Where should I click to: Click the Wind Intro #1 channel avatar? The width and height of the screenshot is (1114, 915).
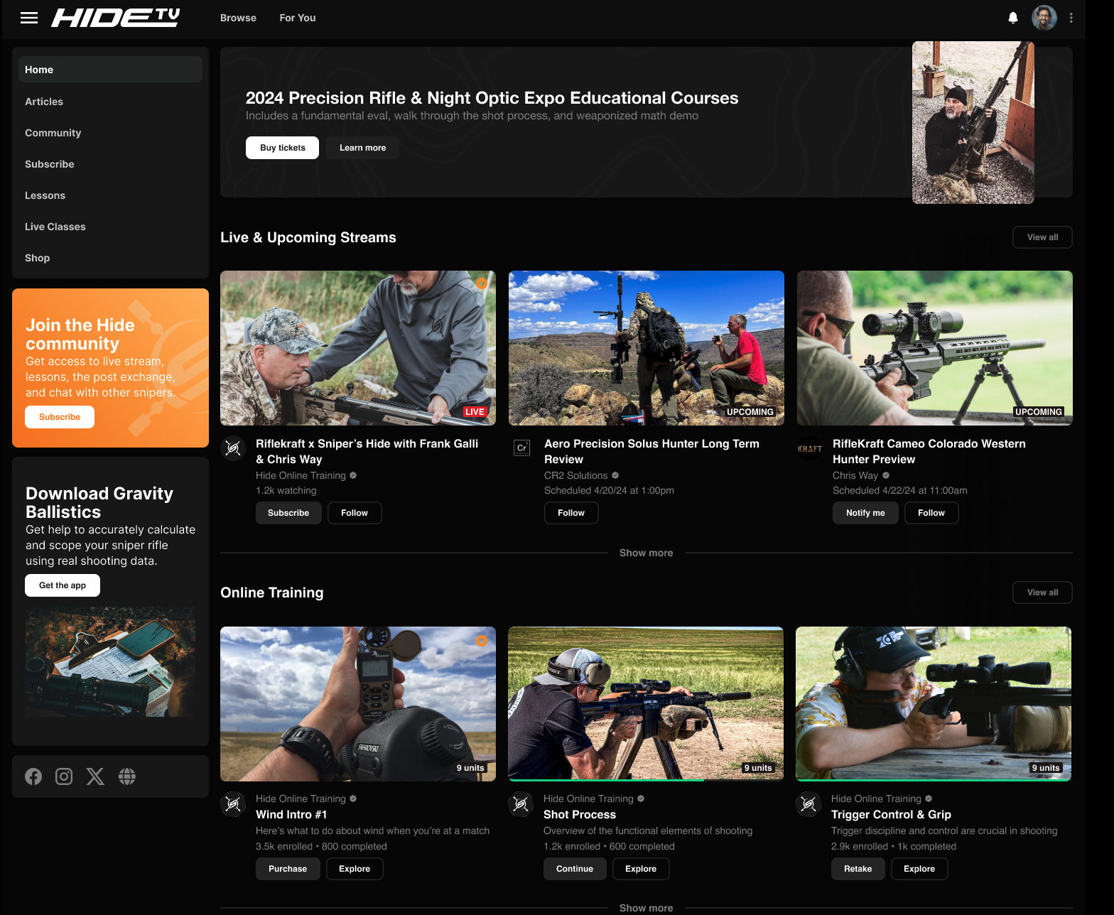pos(233,804)
